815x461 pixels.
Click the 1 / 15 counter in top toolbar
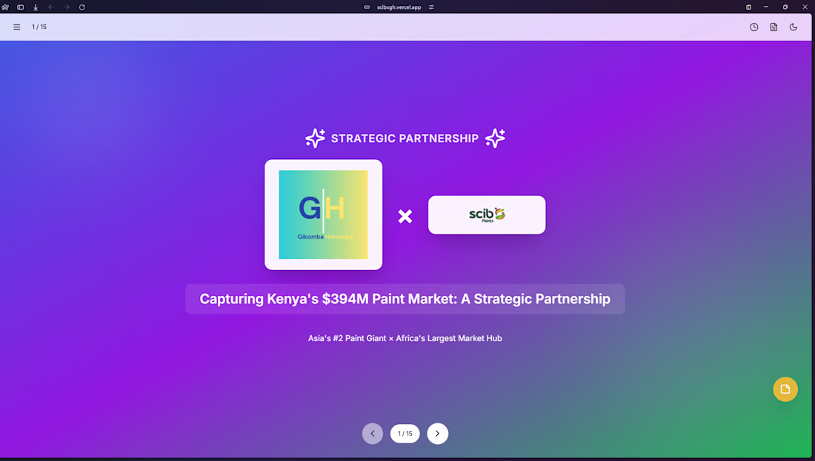tap(39, 27)
